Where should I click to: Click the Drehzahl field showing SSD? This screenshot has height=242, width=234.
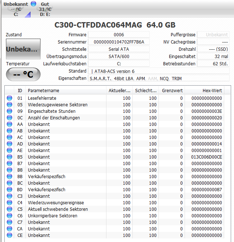(213, 49)
